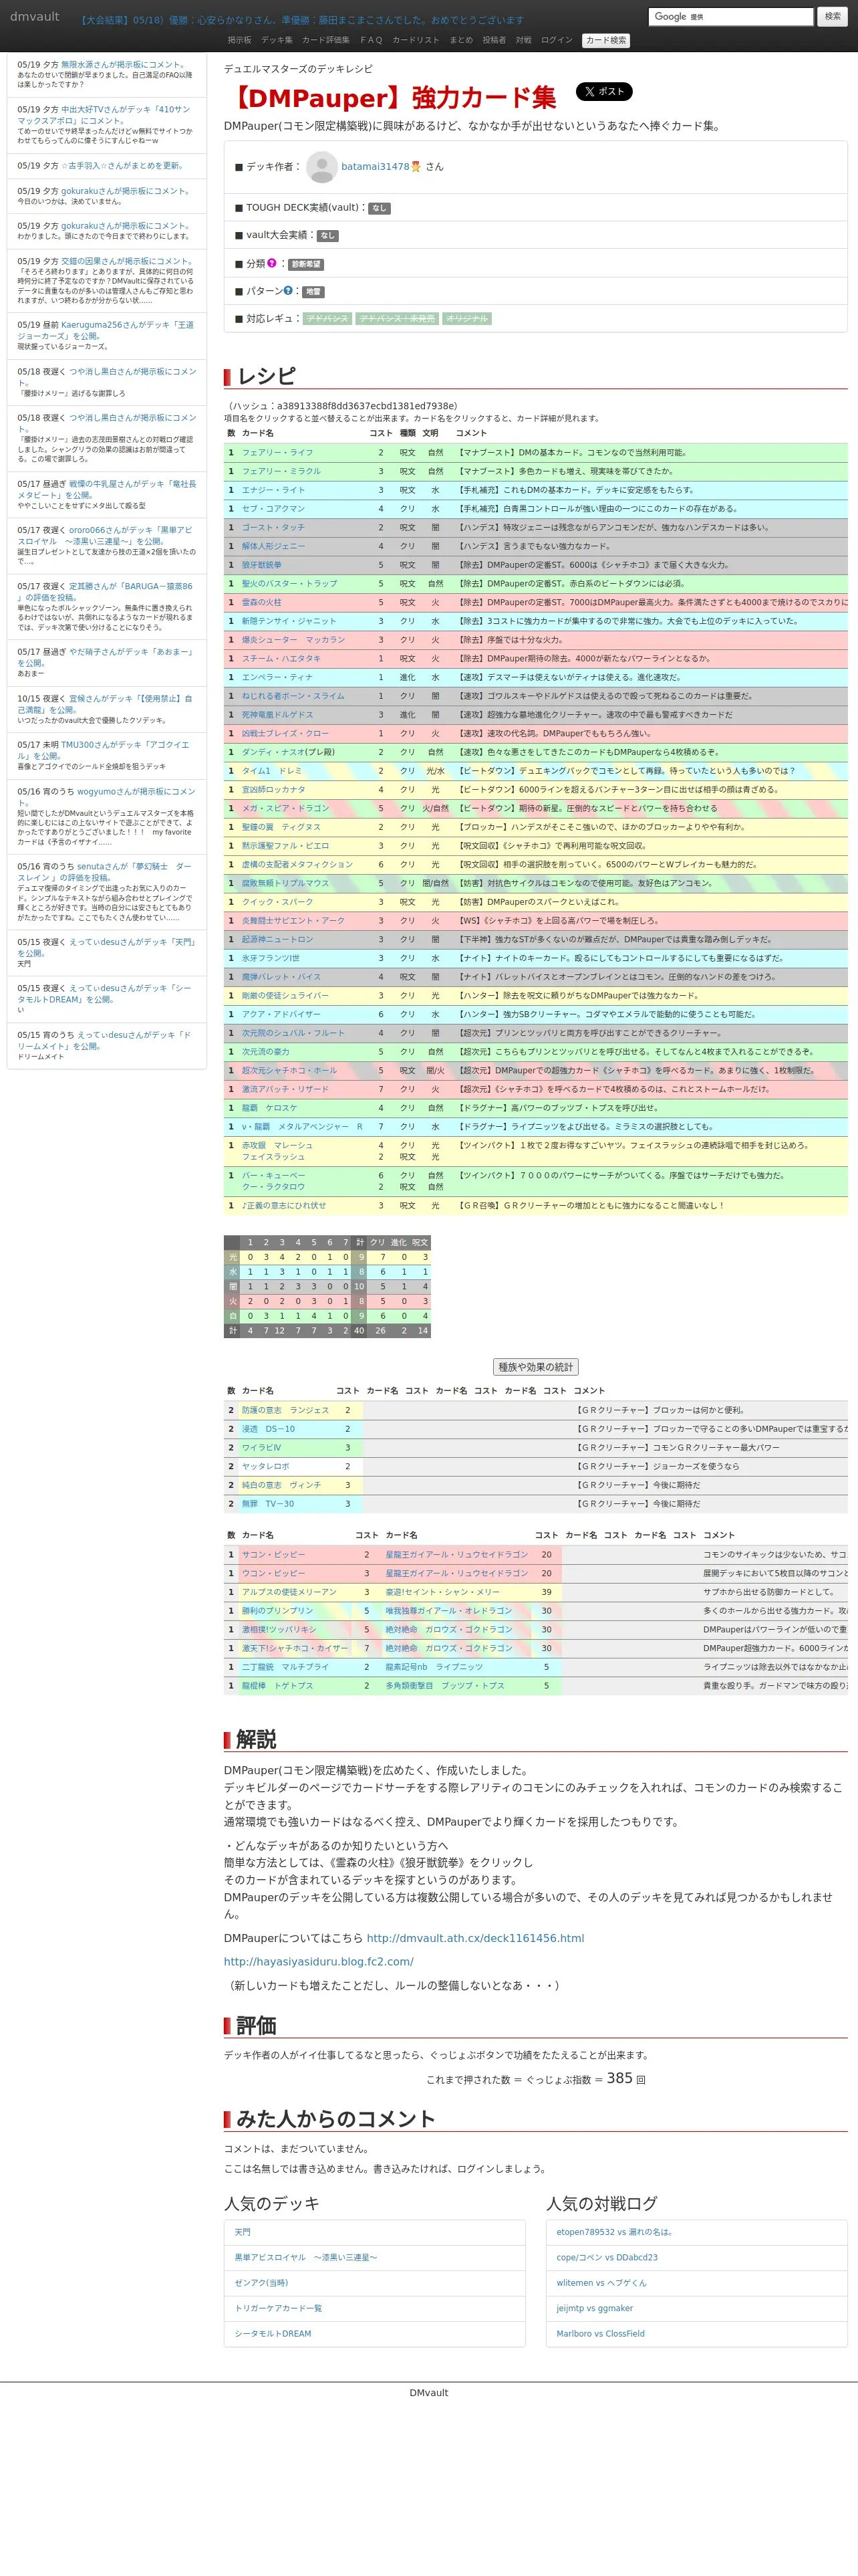This screenshot has width=858, height=2576.
Task: Open the デッキ集 menu item
Action: [277, 40]
